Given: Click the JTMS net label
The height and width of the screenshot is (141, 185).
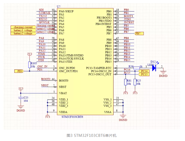Looking at the screenshot, I should click(41, 54).
